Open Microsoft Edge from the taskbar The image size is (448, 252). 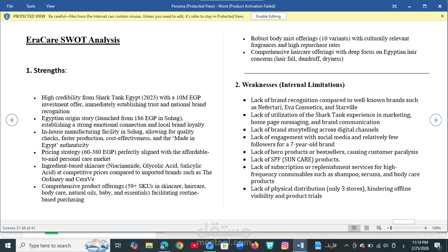pyautogui.click(x=164, y=245)
